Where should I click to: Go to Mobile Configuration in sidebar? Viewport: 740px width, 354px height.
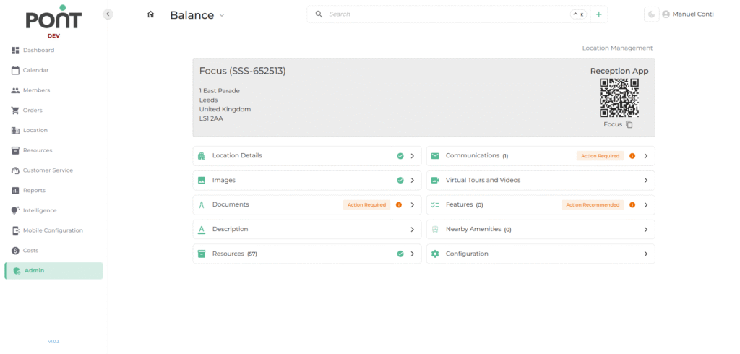[x=53, y=230]
